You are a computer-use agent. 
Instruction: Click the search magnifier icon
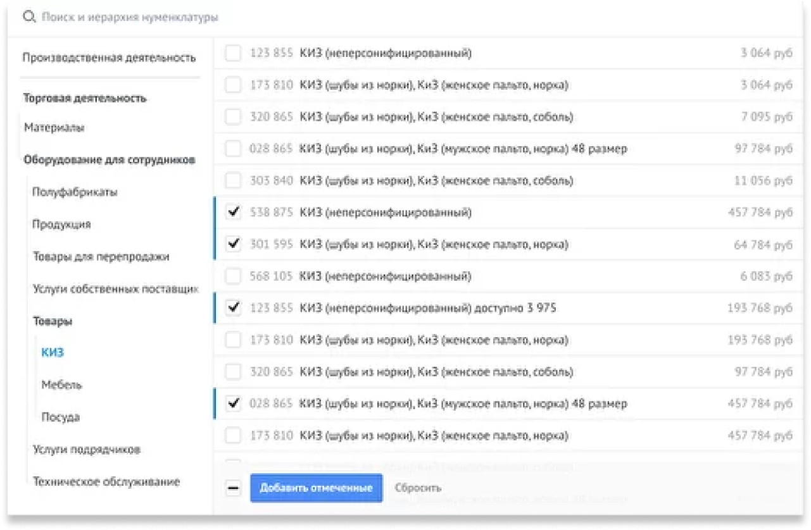click(x=29, y=17)
